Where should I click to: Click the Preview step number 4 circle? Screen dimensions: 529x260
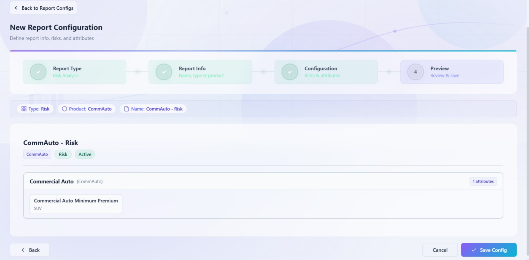tap(415, 72)
